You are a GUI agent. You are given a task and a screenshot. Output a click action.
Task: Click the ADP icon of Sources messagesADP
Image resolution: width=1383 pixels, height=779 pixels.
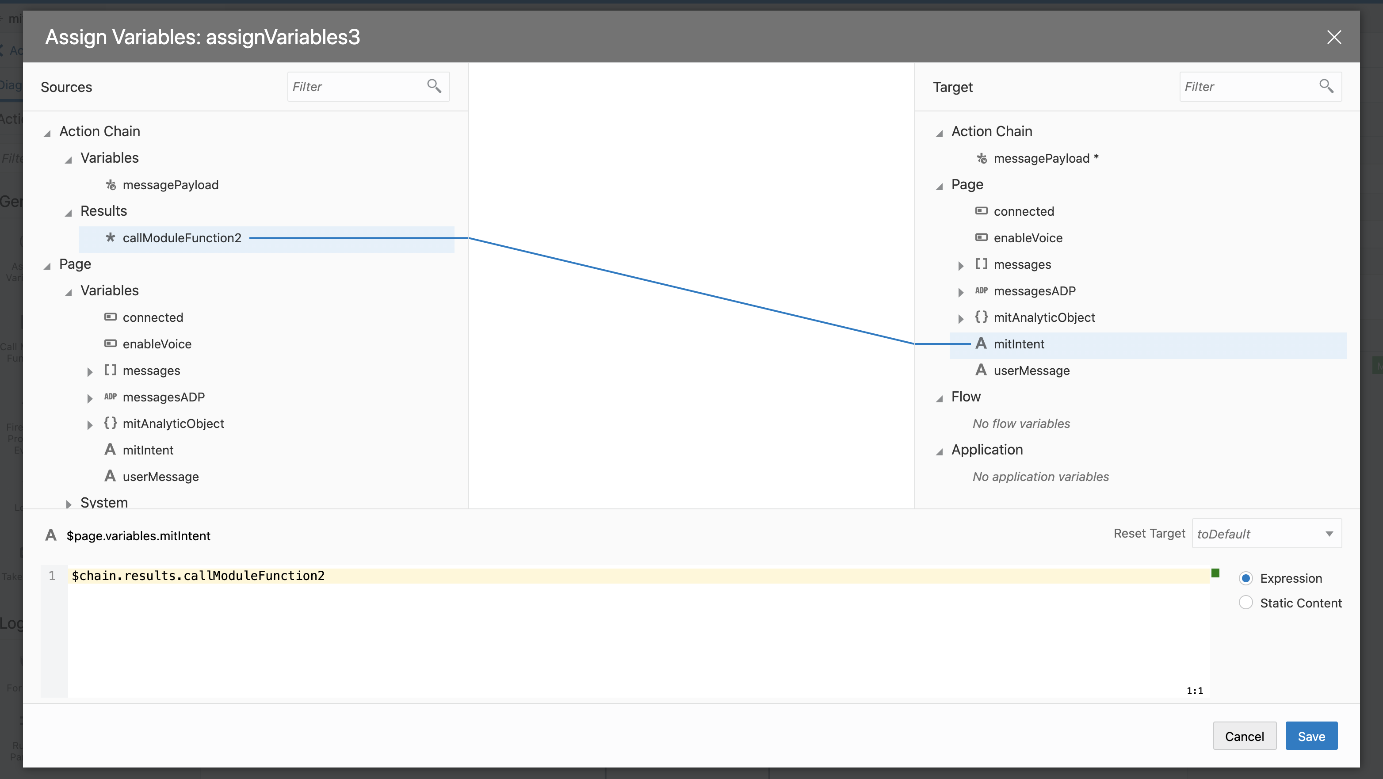coord(110,397)
